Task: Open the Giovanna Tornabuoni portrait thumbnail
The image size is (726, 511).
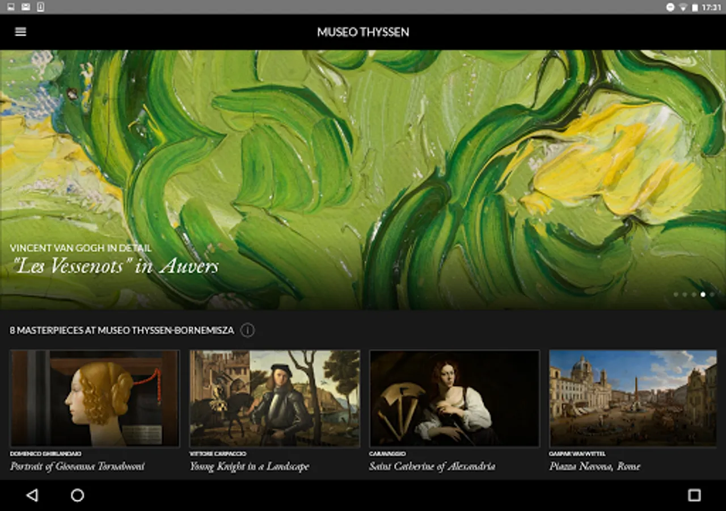Action: [95, 398]
